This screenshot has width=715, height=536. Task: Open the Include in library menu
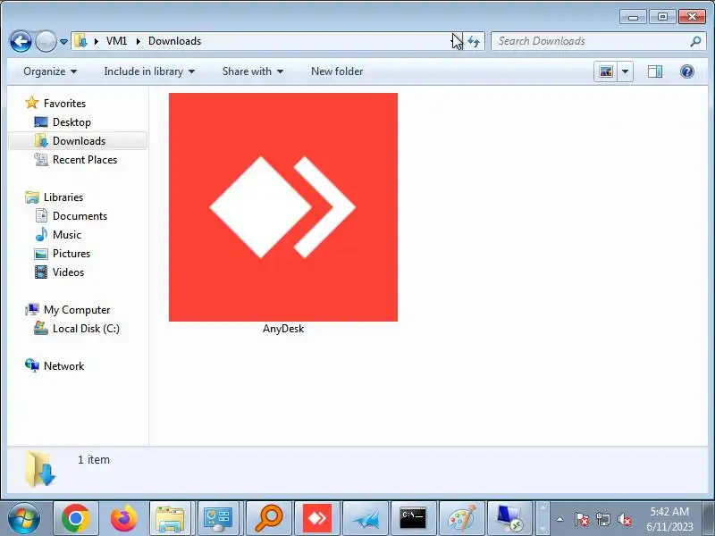[149, 71]
